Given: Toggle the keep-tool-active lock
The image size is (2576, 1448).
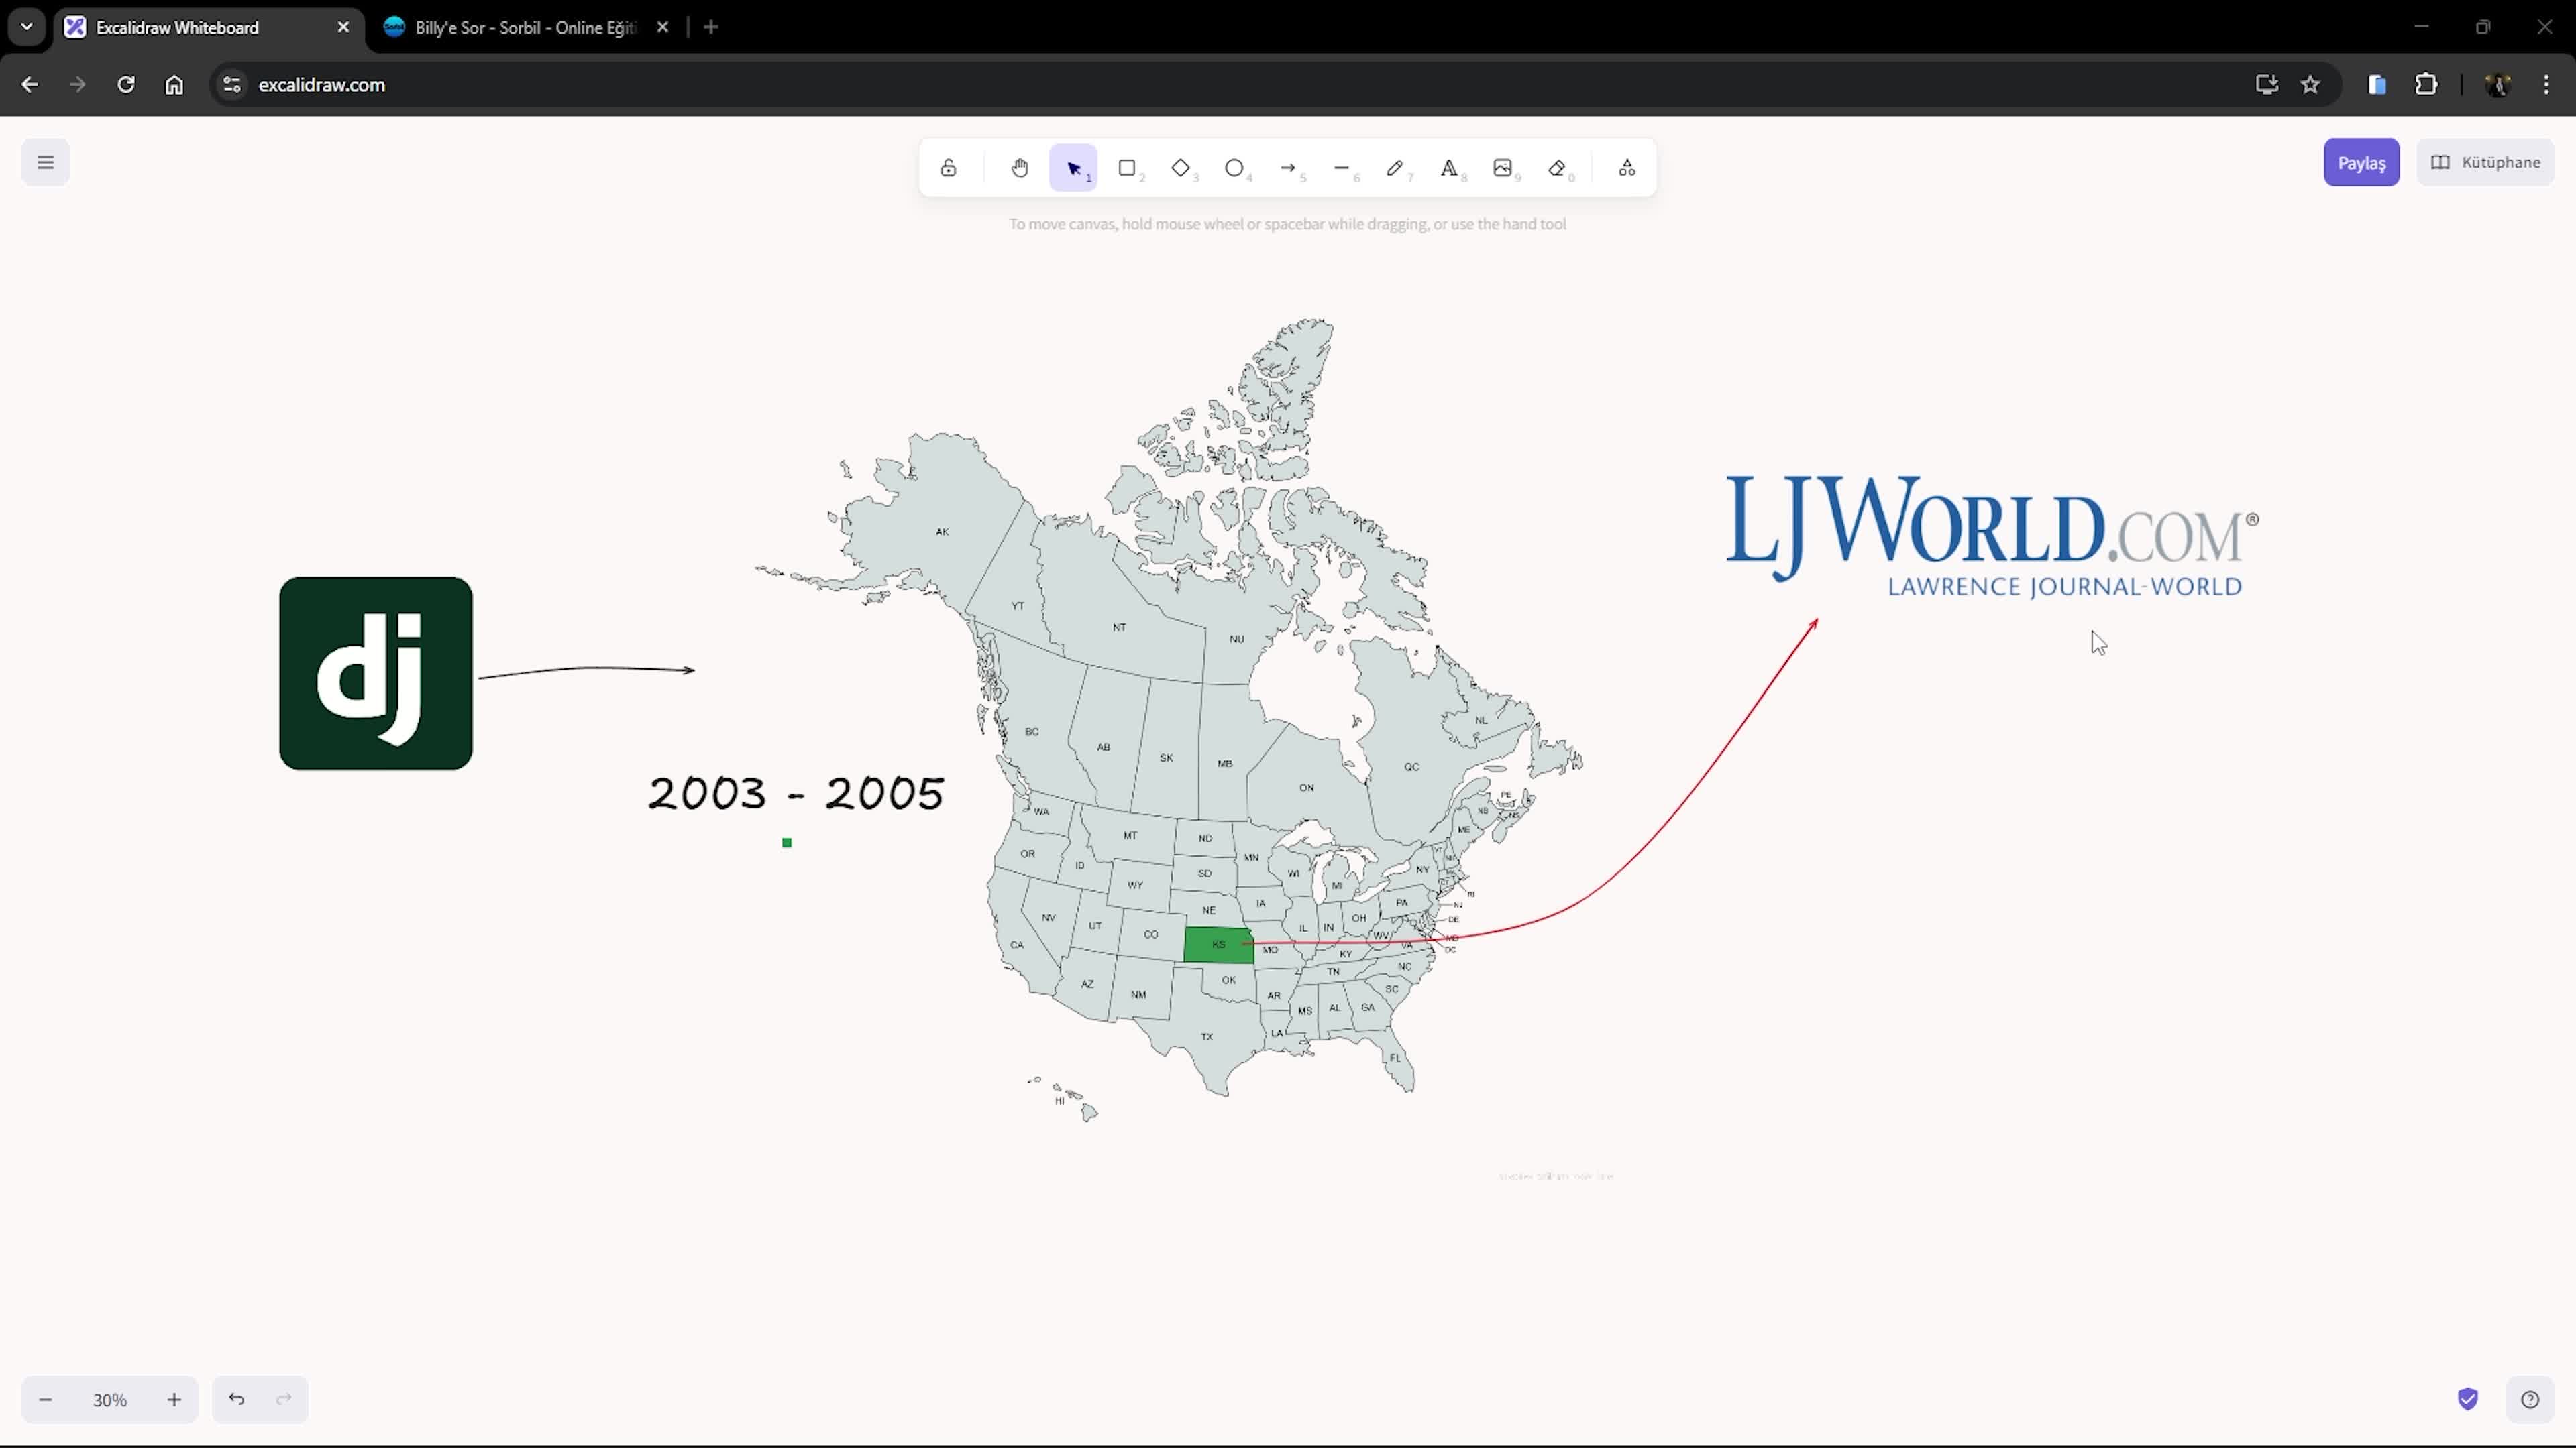Looking at the screenshot, I should coord(948,168).
